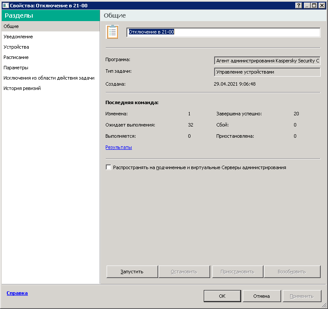
Task: Click the 'Сбой:' label
Action: point(222,125)
